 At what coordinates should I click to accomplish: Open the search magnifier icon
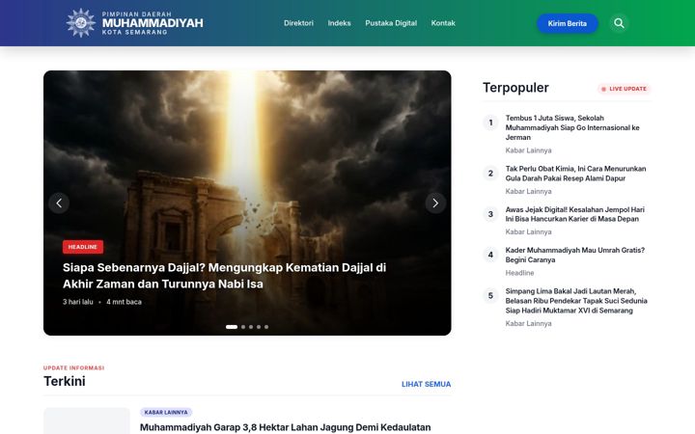click(619, 23)
